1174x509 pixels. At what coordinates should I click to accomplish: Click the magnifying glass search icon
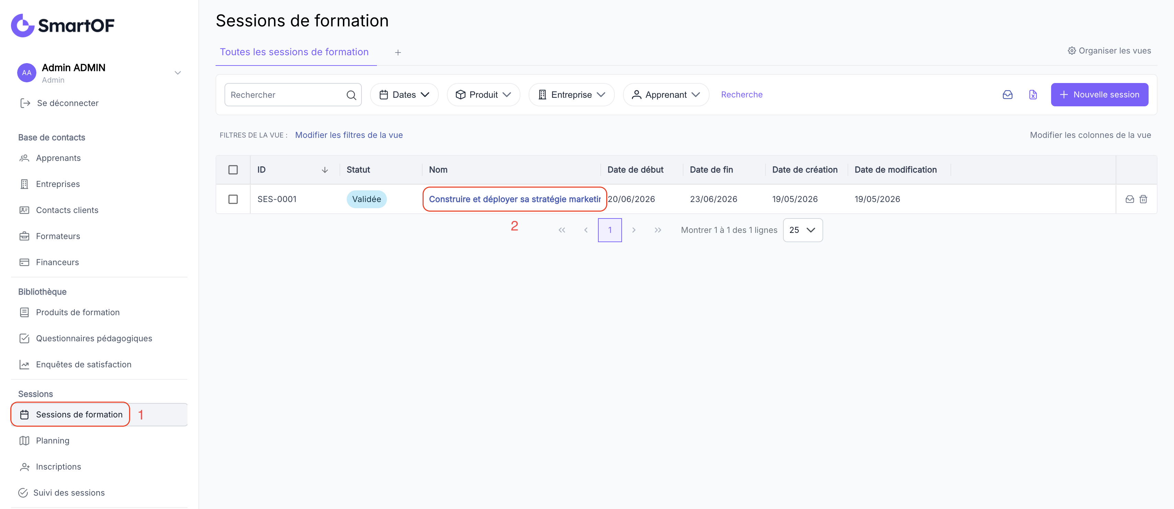(351, 95)
